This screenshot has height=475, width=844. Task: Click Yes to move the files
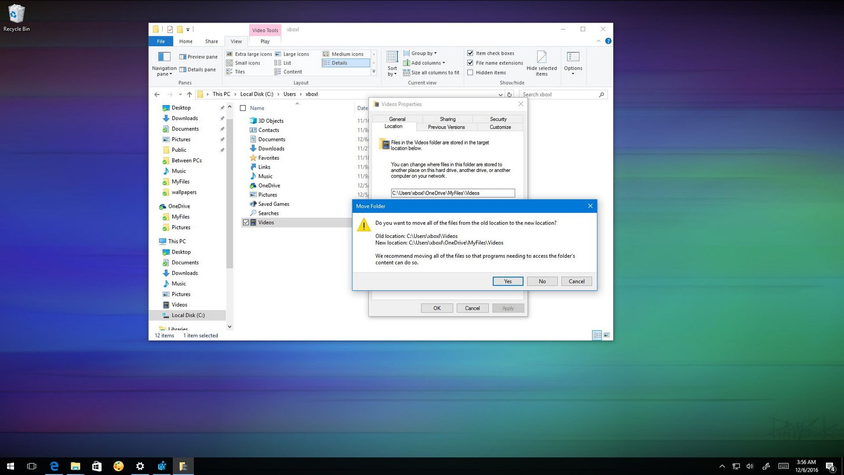pyautogui.click(x=508, y=281)
